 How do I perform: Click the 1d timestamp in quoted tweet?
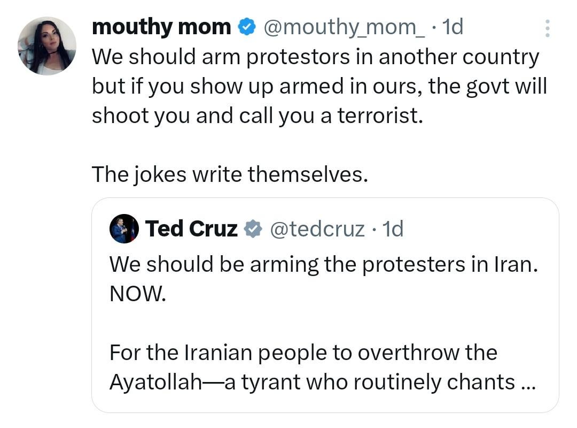(389, 230)
